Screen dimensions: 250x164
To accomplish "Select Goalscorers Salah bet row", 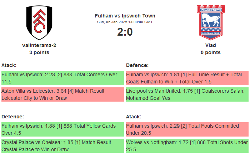I will tap(187, 94).
